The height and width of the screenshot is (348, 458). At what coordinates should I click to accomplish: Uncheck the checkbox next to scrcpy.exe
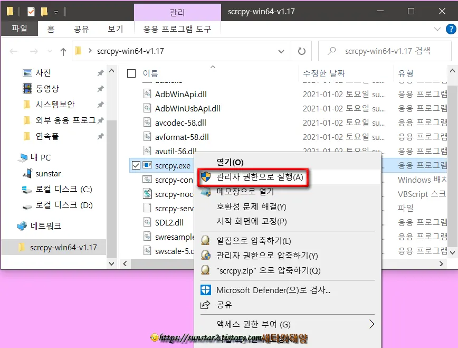pyautogui.click(x=136, y=165)
